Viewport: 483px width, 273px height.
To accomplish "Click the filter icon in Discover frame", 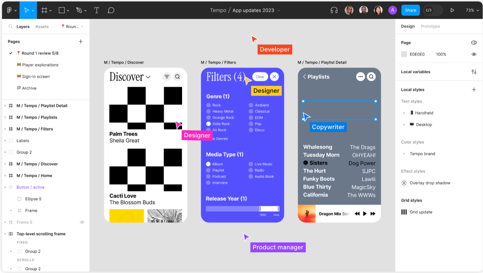I will pos(167,77).
